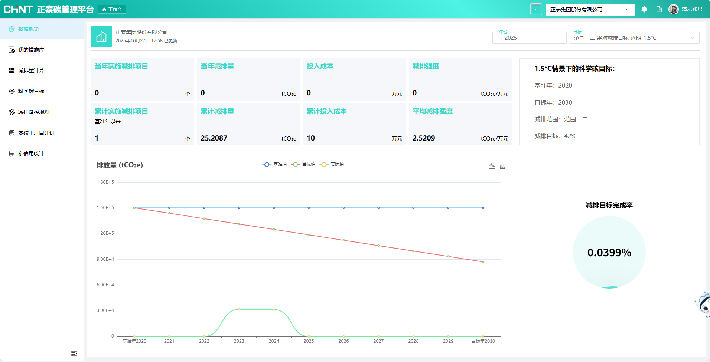Expand the 目标 target dropdown
This screenshot has width=710, height=362.
(634, 38)
